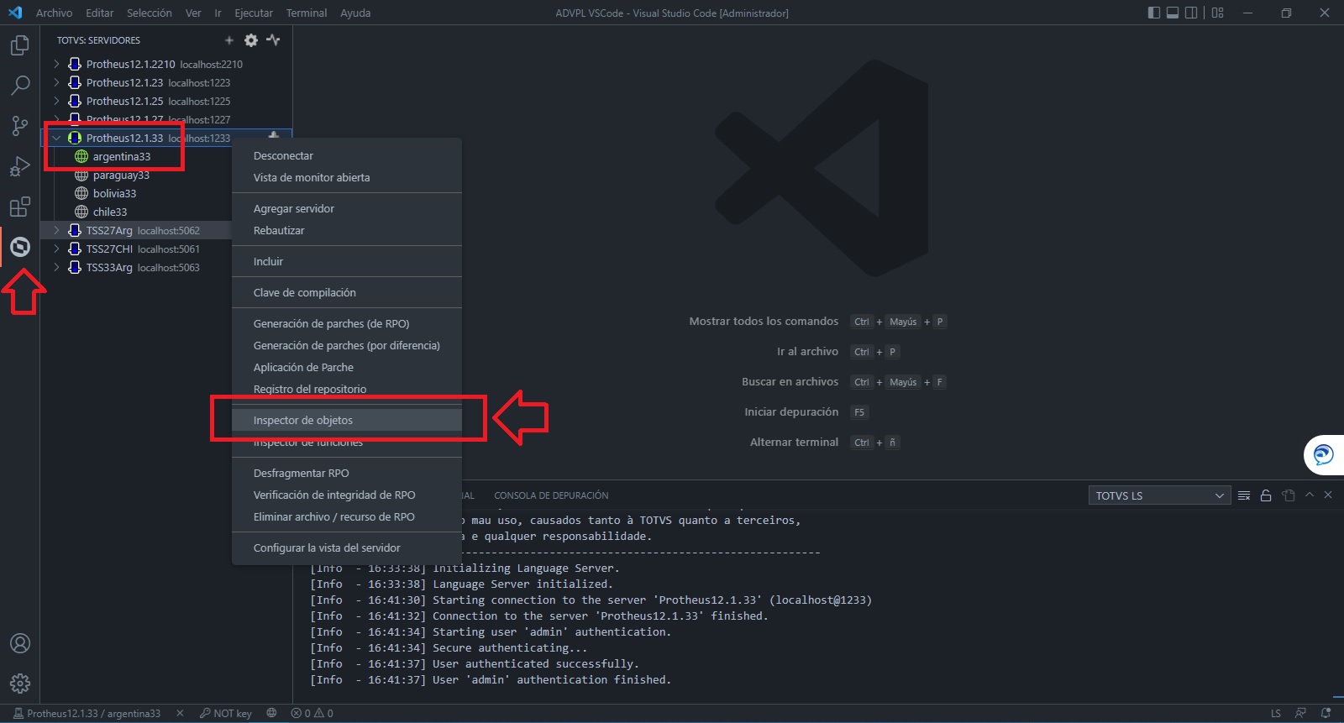Click the plus icon in the TOTVS: SERVIDORES header
Image resolution: width=1344 pixels, height=723 pixels.
tap(229, 40)
